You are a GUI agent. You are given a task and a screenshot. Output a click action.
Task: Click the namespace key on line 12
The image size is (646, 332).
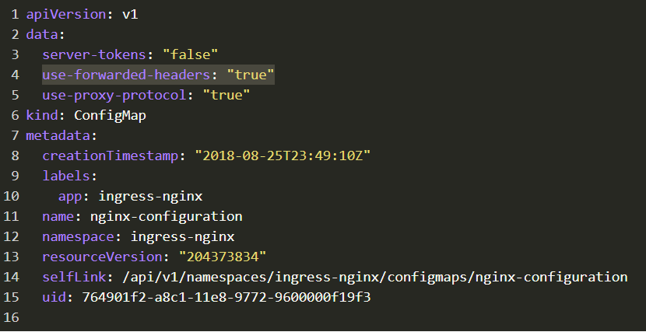(x=78, y=236)
